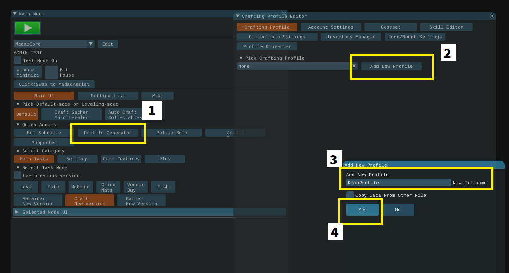Select the Fish task mode

coord(163,187)
